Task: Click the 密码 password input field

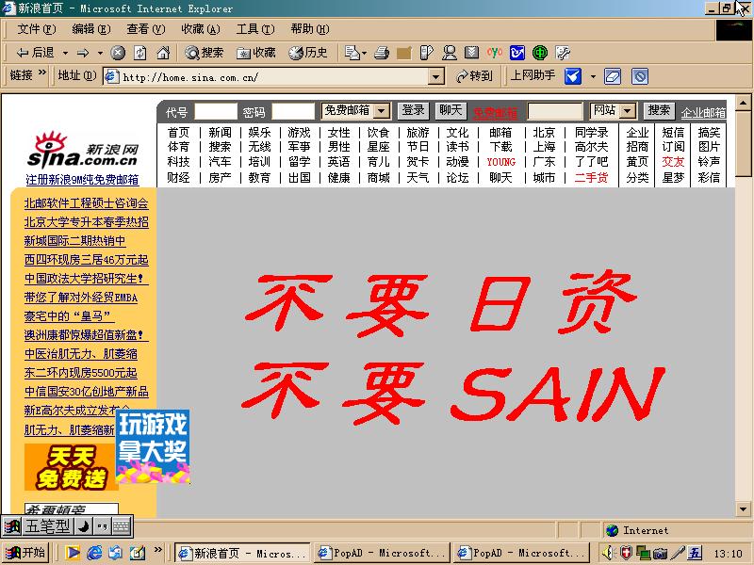Action: [293, 111]
